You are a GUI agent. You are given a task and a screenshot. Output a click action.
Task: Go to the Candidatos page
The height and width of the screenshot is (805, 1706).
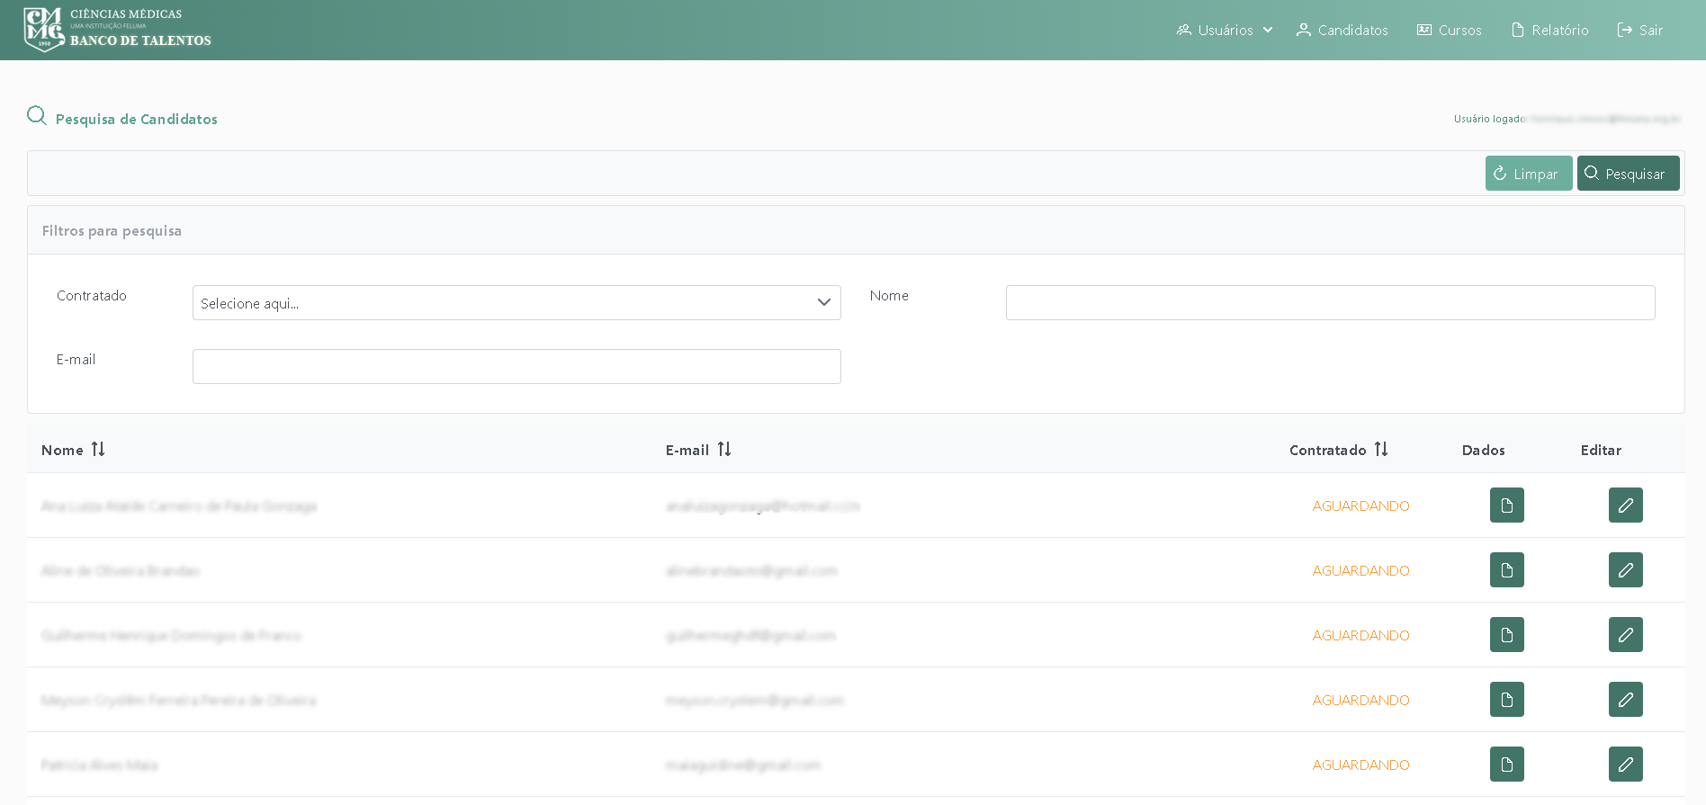(x=1342, y=30)
